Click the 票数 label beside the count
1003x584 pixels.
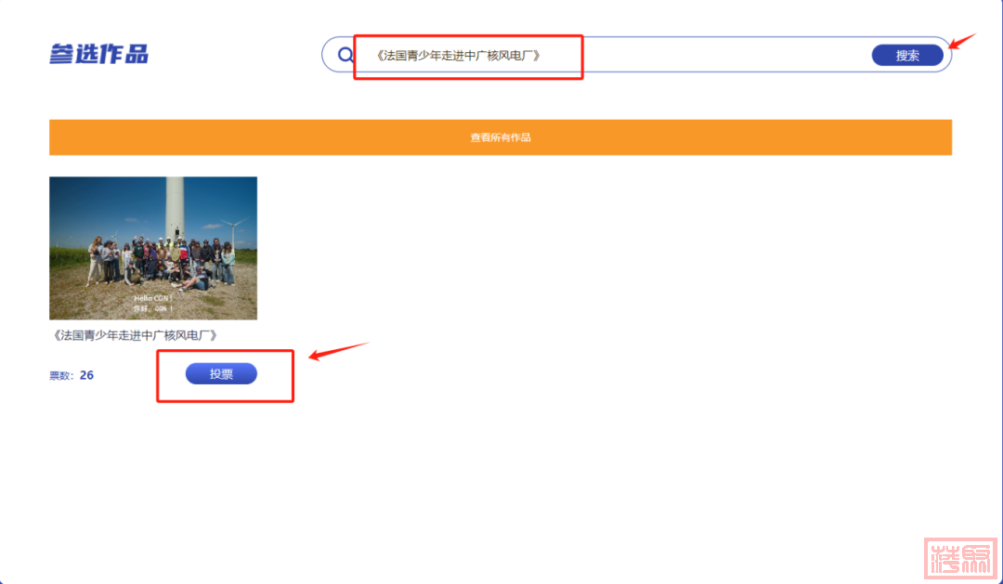coord(62,376)
